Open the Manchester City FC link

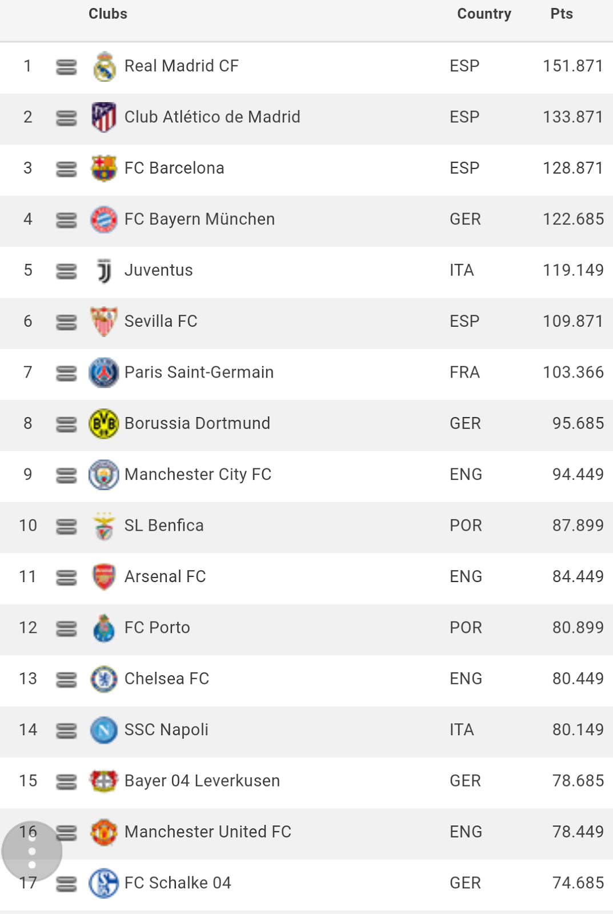tap(198, 474)
